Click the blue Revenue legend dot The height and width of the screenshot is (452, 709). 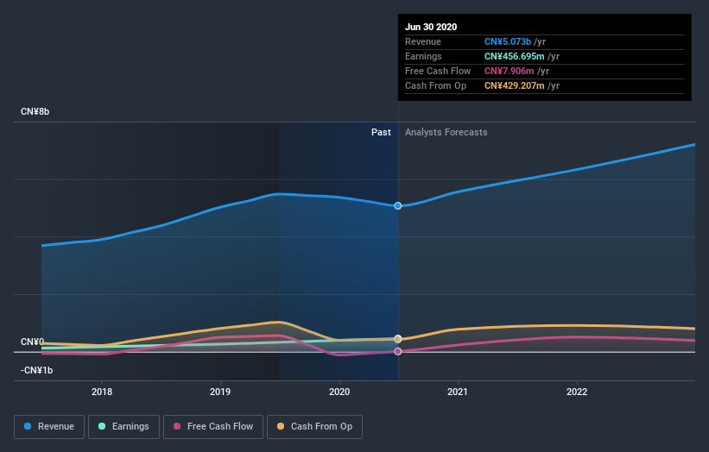click(x=28, y=426)
